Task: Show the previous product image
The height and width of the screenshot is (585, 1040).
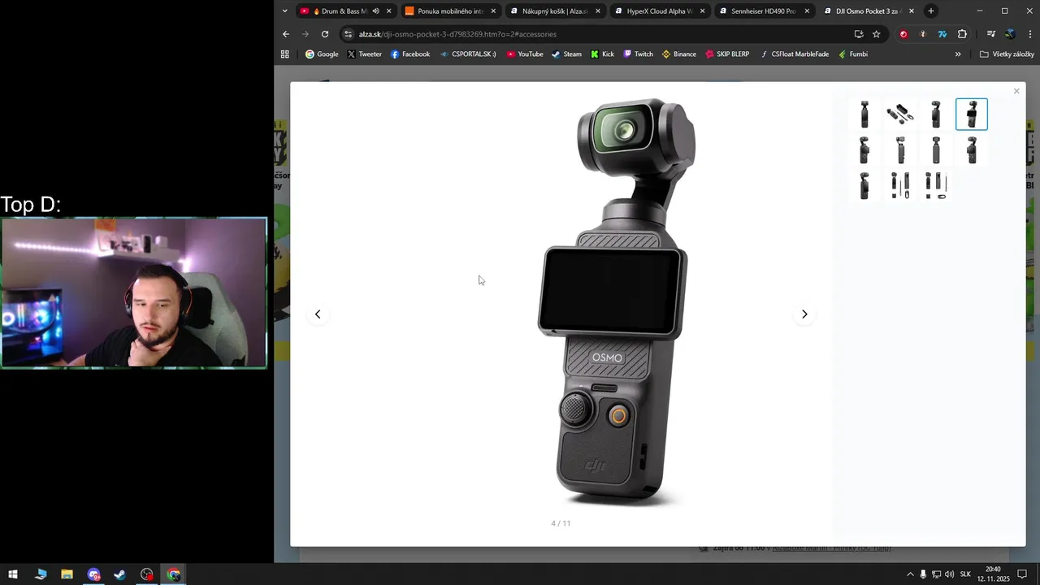Action: pos(318,314)
